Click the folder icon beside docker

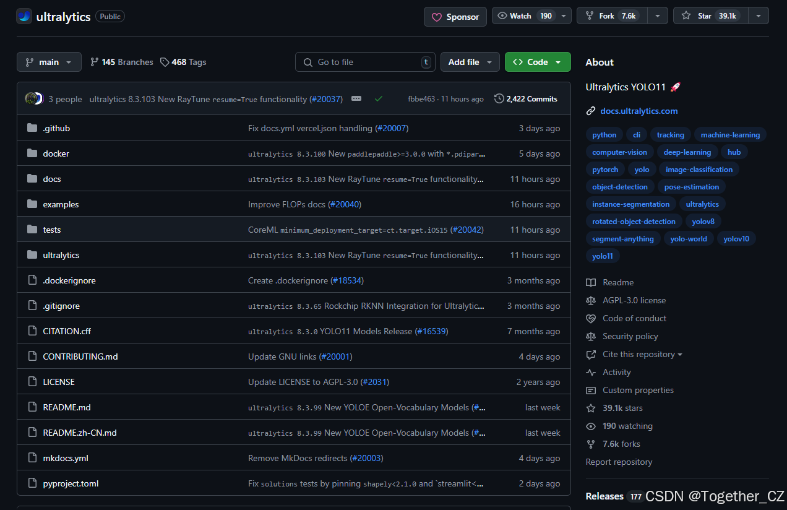(x=32, y=153)
